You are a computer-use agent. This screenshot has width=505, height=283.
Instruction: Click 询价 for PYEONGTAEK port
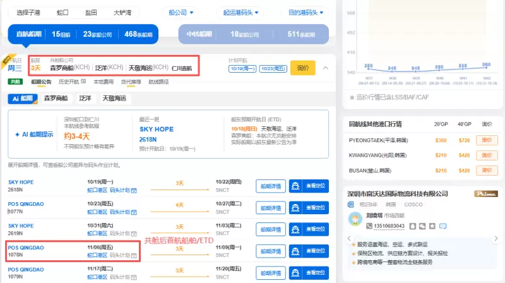[x=487, y=140]
